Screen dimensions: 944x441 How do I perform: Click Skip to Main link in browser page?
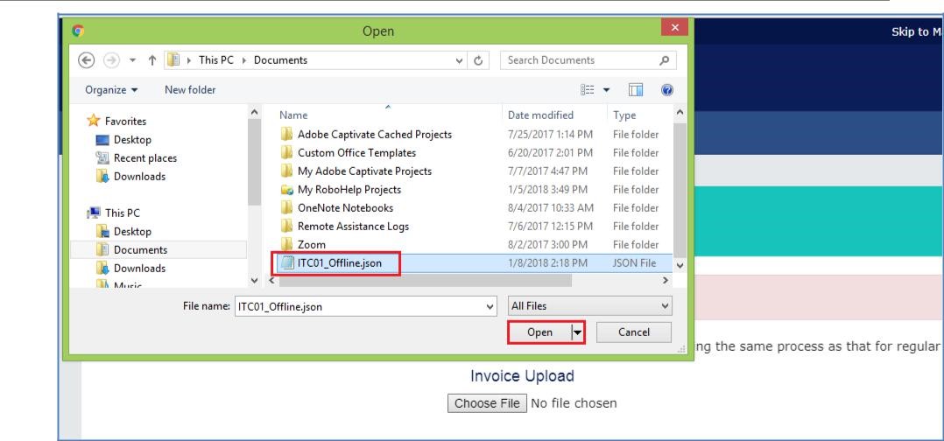[x=916, y=31]
